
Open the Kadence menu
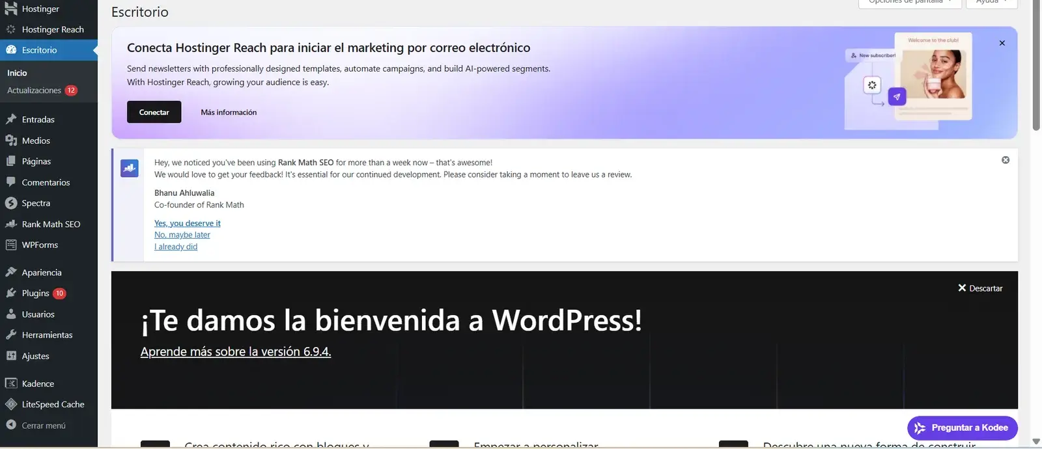point(49,383)
